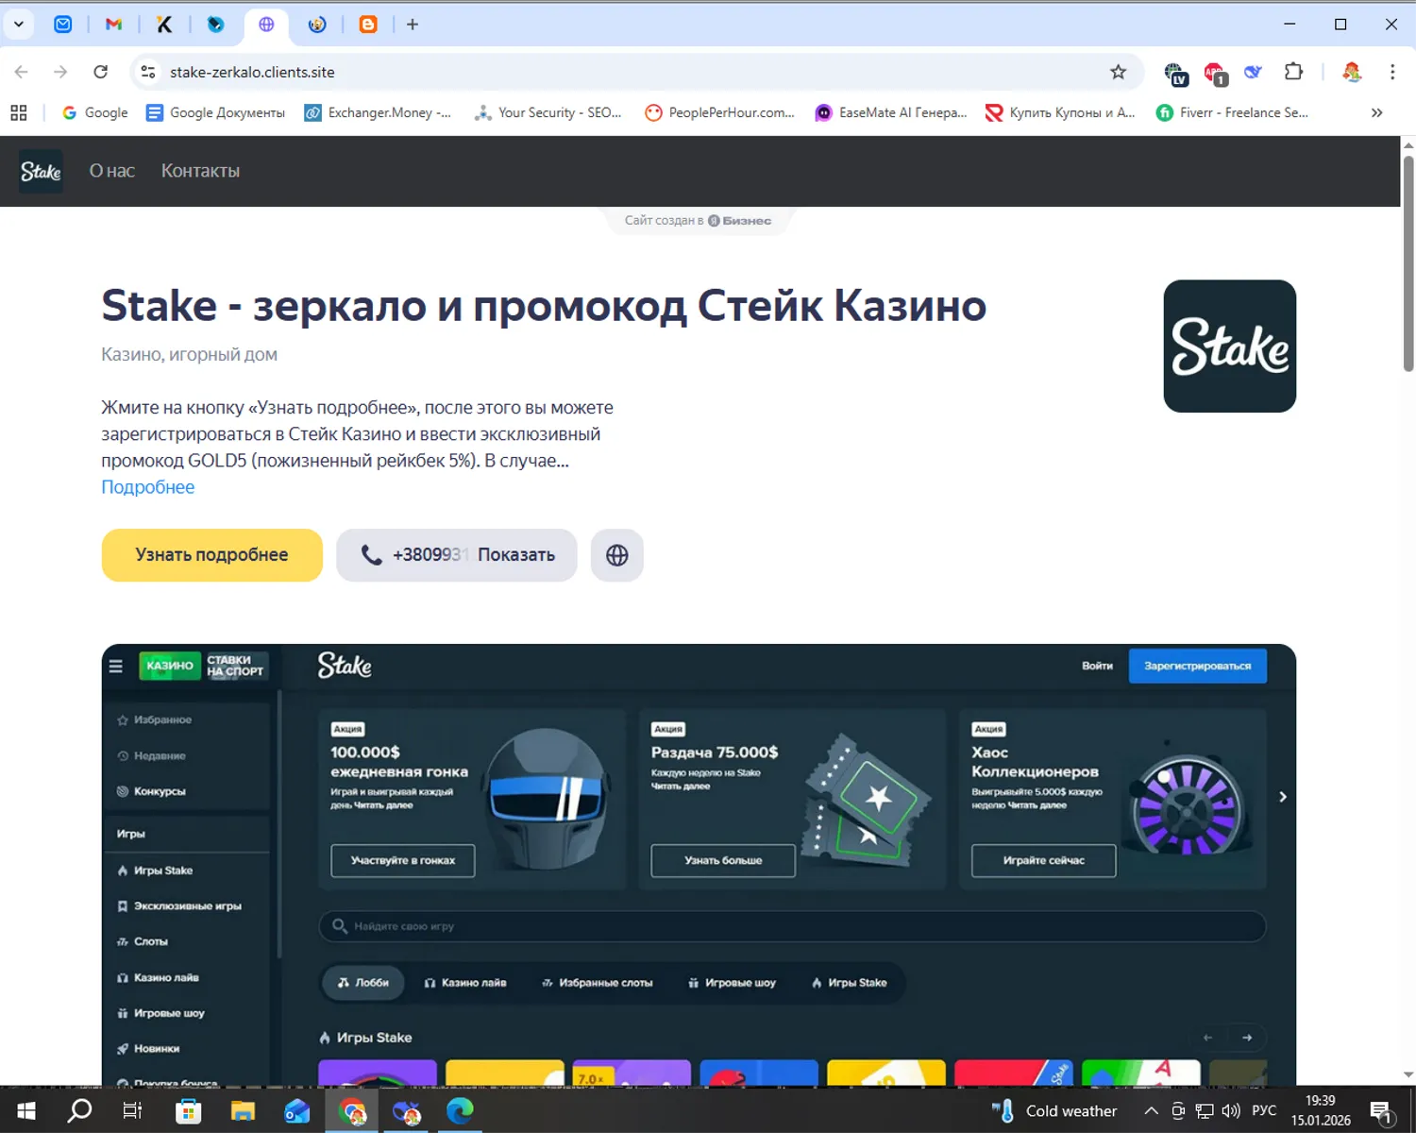Open the Cold weather taskbar widget

point(1054,1111)
